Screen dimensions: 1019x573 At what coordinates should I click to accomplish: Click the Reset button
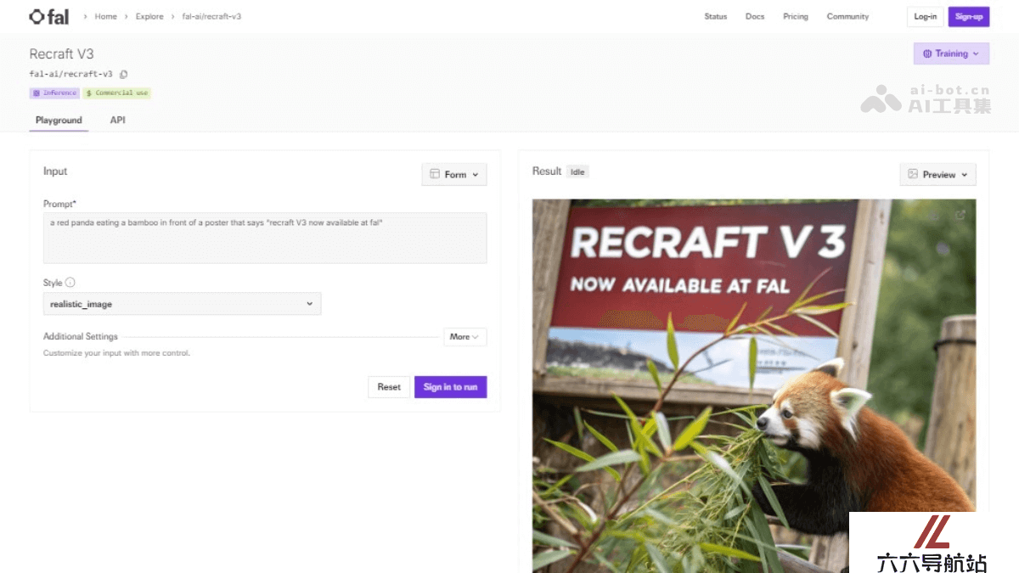click(x=389, y=387)
